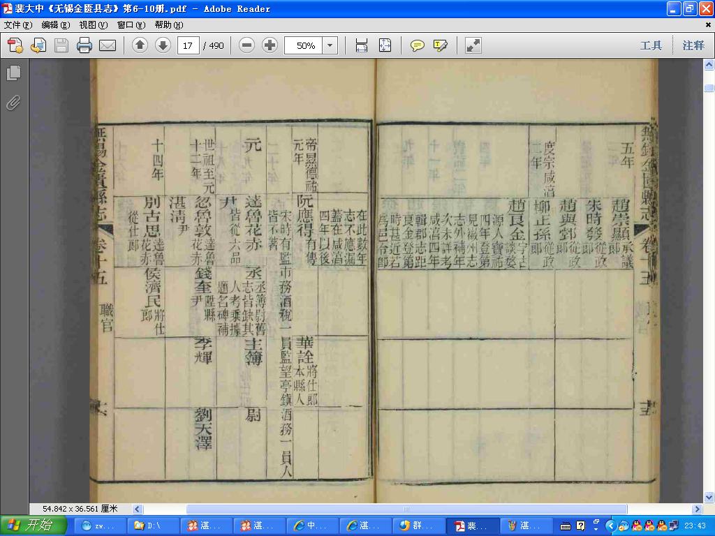Click the send email envelope icon
The height and width of the screenshot is (536, 715).
click(x=108, y=45)
